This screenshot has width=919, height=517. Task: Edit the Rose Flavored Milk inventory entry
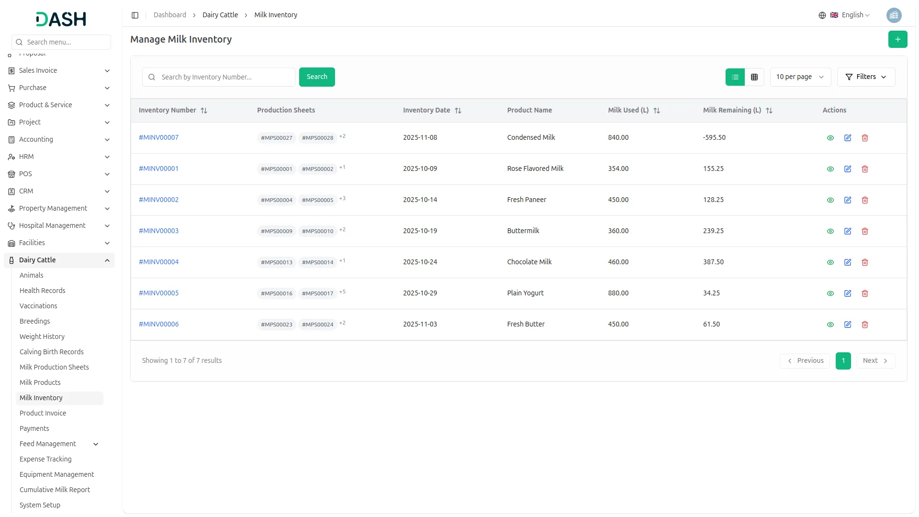tap(847, 169)
